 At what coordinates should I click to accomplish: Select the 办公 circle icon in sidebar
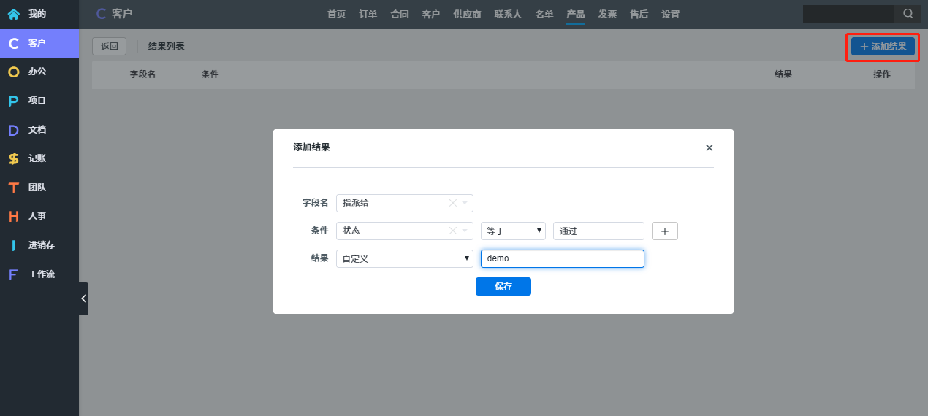(x=13, y=72)
